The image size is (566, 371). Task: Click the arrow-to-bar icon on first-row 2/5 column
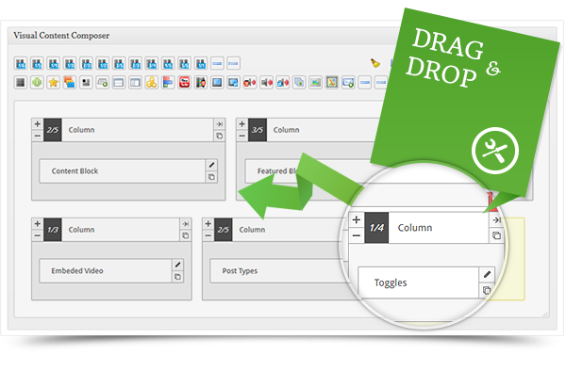click(220, 124)
